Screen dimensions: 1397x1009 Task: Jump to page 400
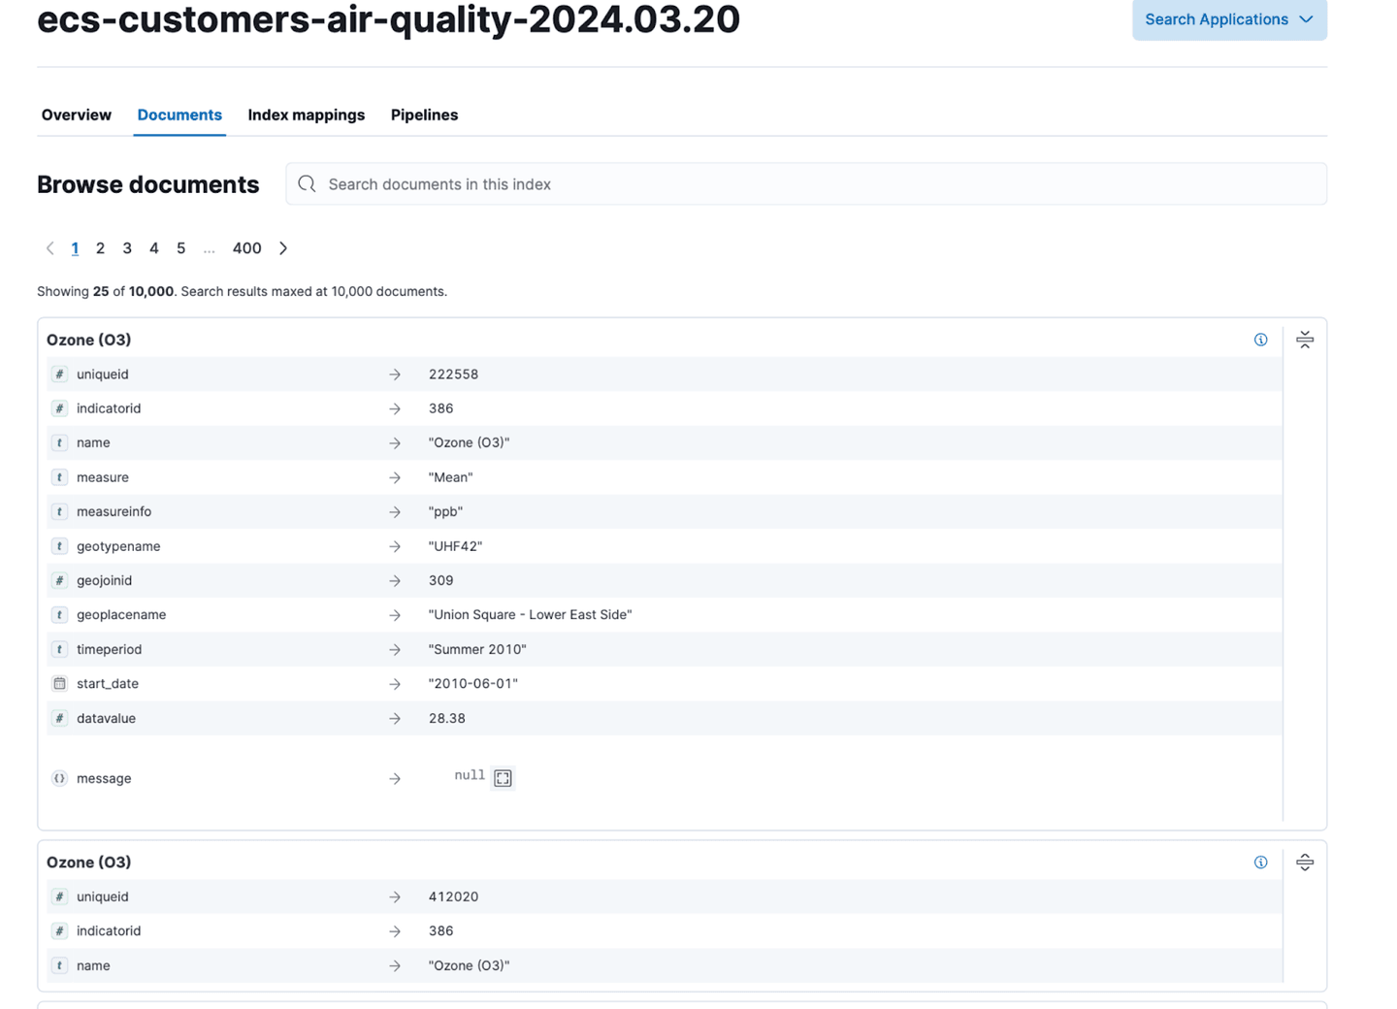246,248
